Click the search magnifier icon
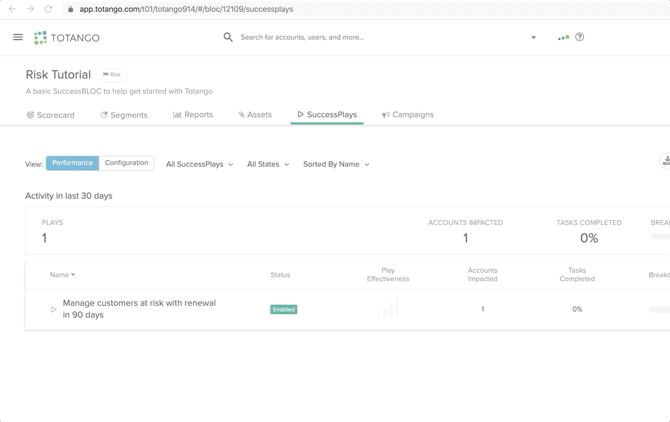 [228, 37]
